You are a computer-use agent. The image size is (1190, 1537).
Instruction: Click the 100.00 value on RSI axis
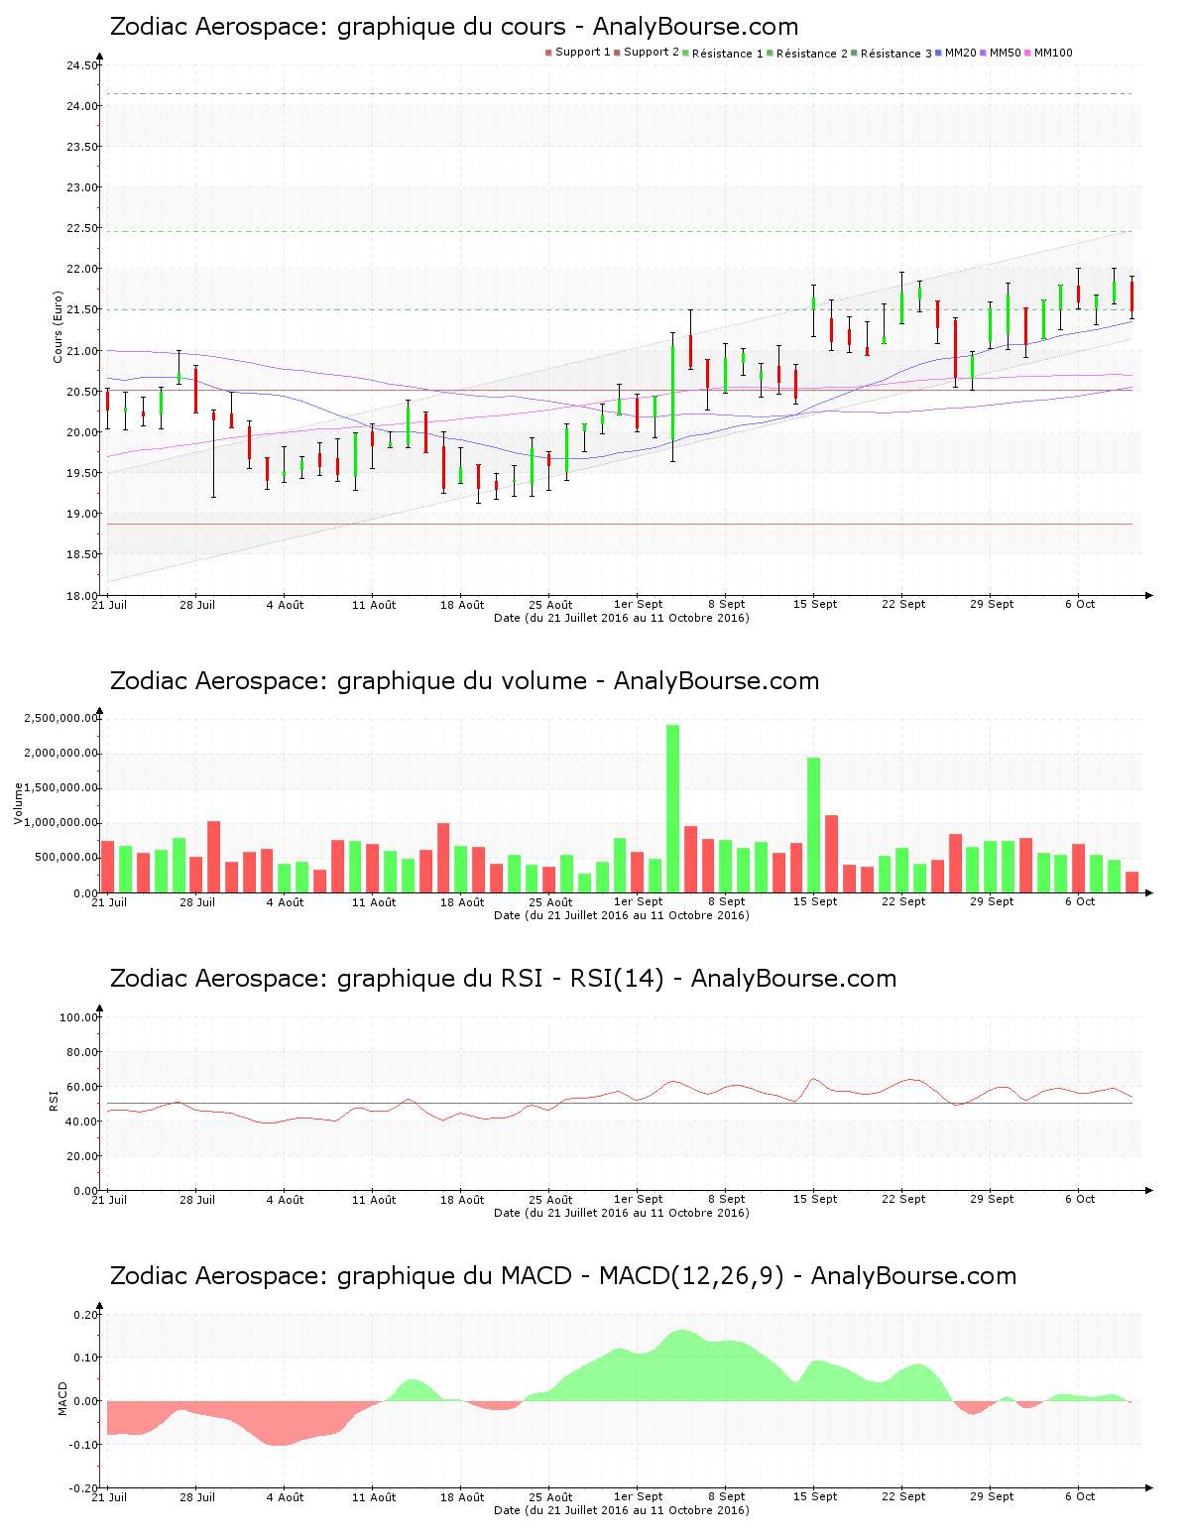[79, 1017]
